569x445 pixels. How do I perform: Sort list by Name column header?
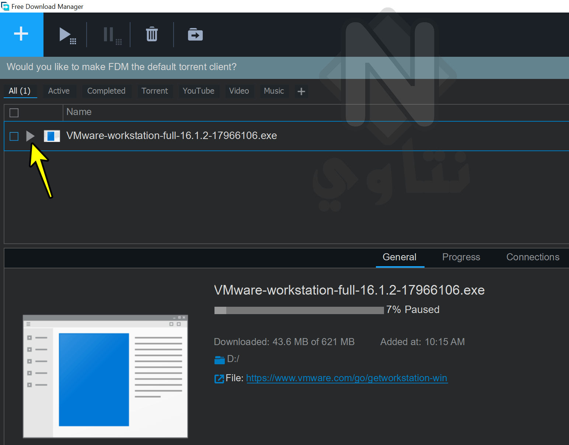(79, 112)
